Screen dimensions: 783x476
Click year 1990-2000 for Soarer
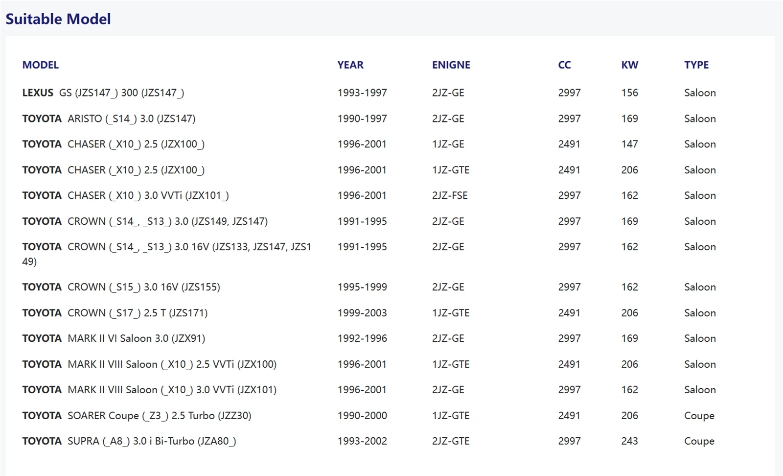[x=362, y=416]
